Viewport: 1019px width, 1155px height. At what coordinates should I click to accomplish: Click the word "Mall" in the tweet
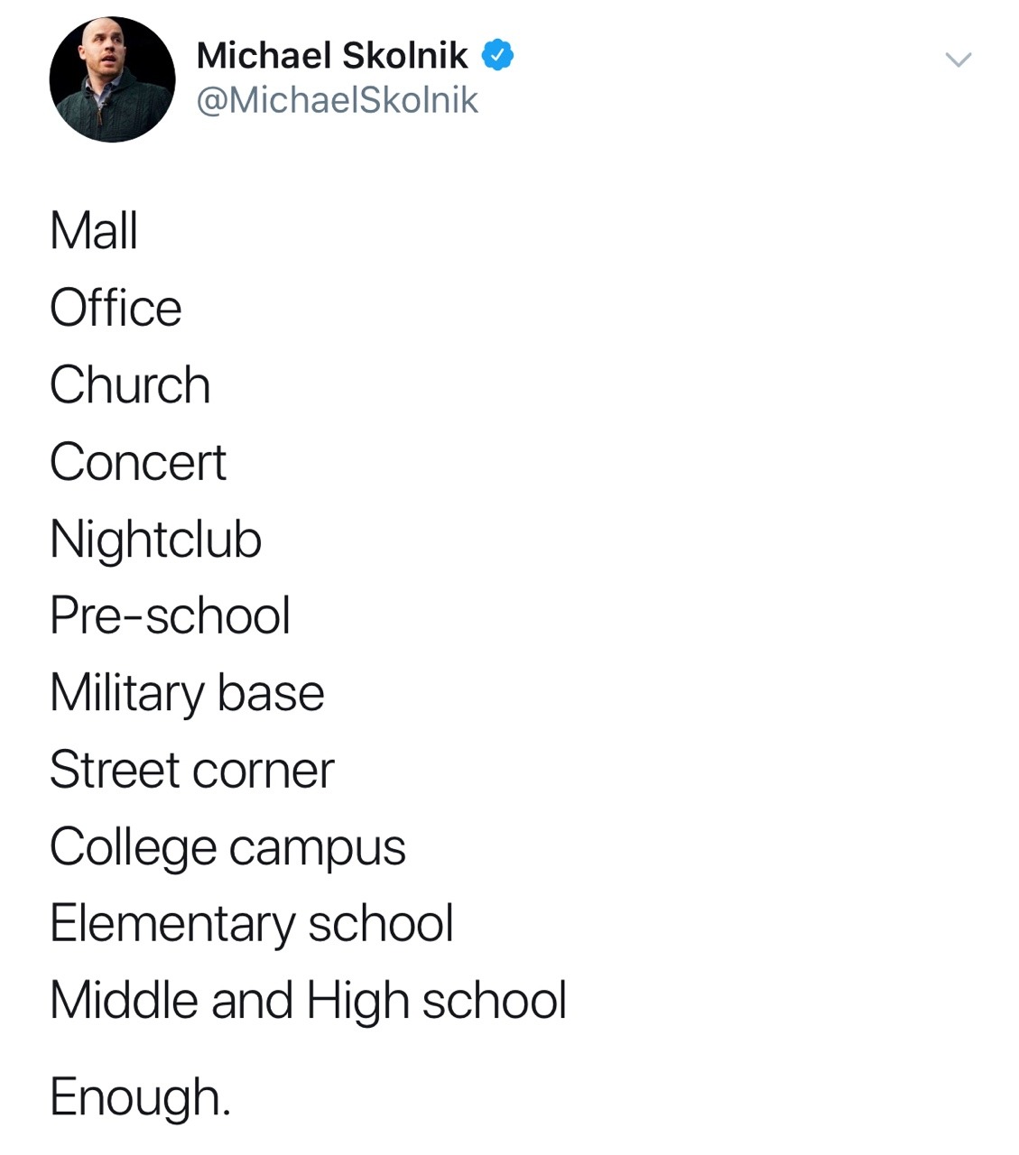94,231
